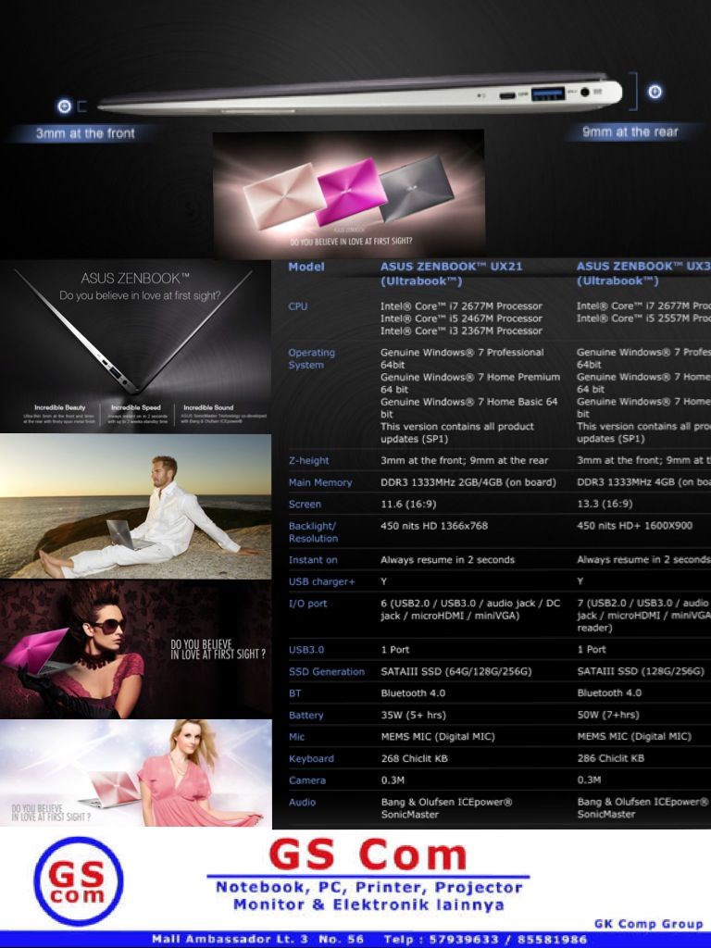The image size is (711, 948).
Task: Click the "GK Comp Group" text
Action: tap(649, 924)
